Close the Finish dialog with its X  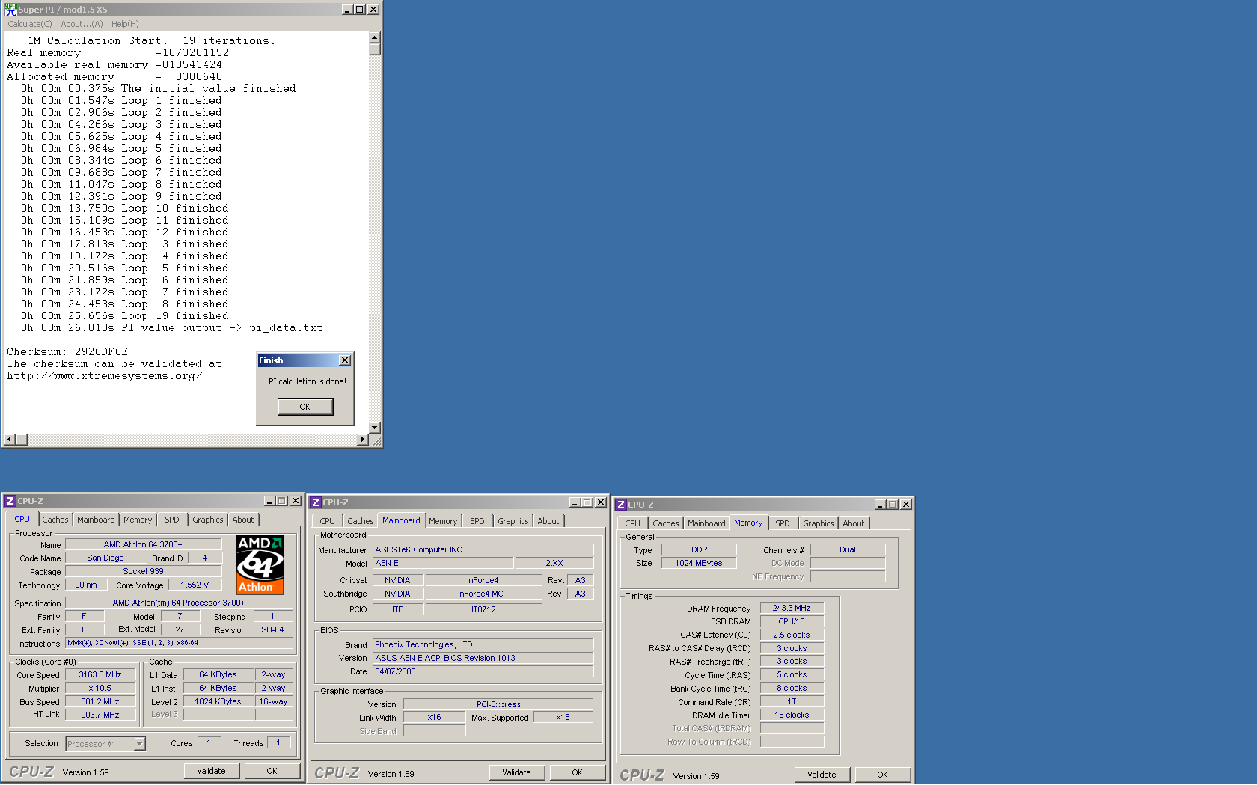(345, 360)
